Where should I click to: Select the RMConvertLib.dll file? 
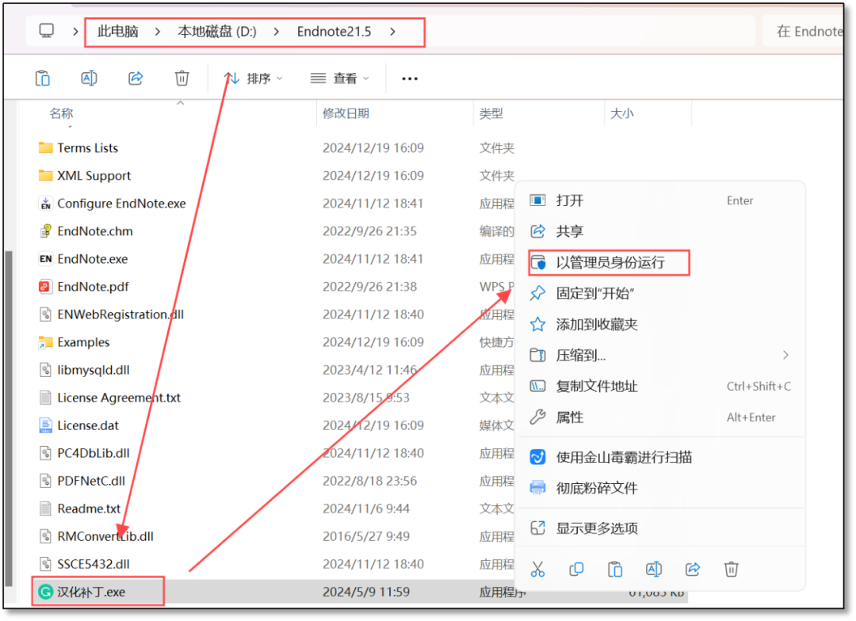coord(105,536)
